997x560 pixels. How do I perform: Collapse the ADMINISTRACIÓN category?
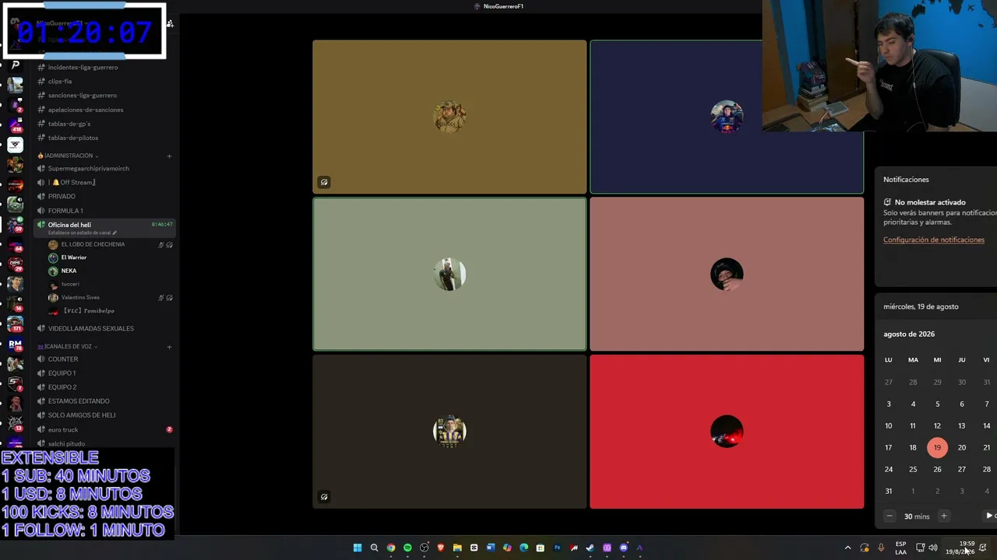(x=69, y=156)
